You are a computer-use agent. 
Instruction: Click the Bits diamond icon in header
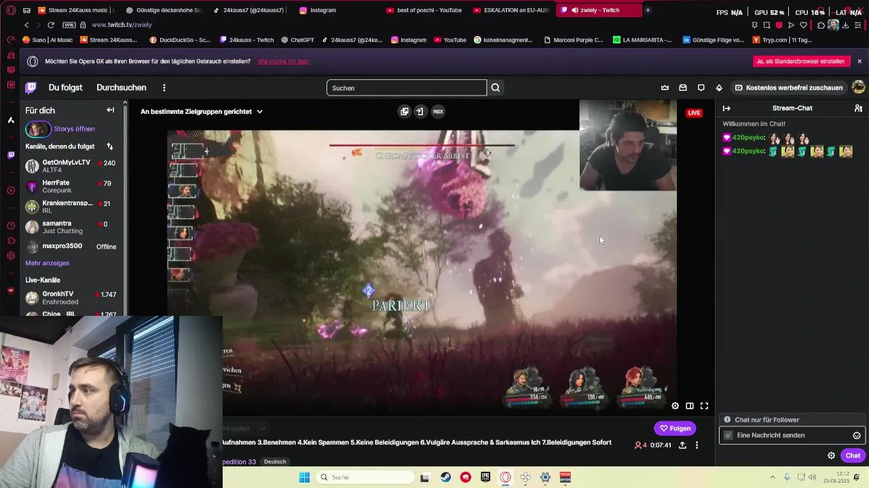719,87
